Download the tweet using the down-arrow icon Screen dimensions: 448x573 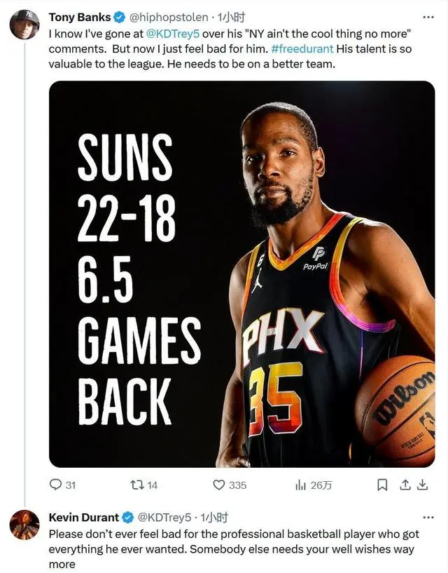(x=423, y=485)
